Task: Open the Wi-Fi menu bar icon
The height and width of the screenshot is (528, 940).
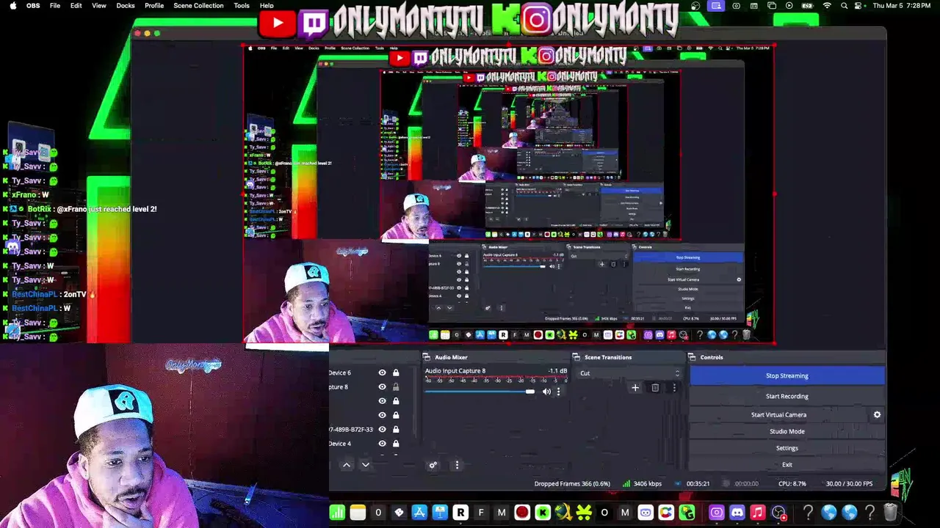Action: 827,5
